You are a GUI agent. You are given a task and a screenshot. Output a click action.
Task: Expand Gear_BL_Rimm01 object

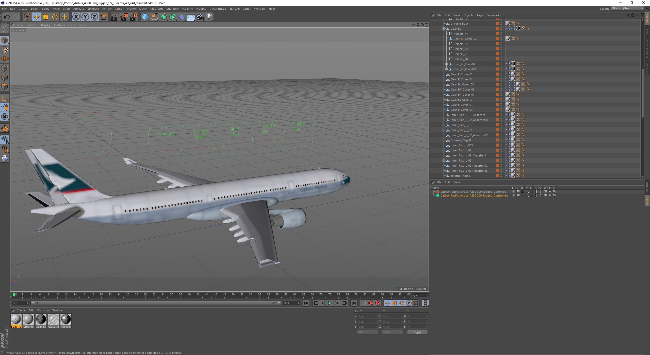447,64
